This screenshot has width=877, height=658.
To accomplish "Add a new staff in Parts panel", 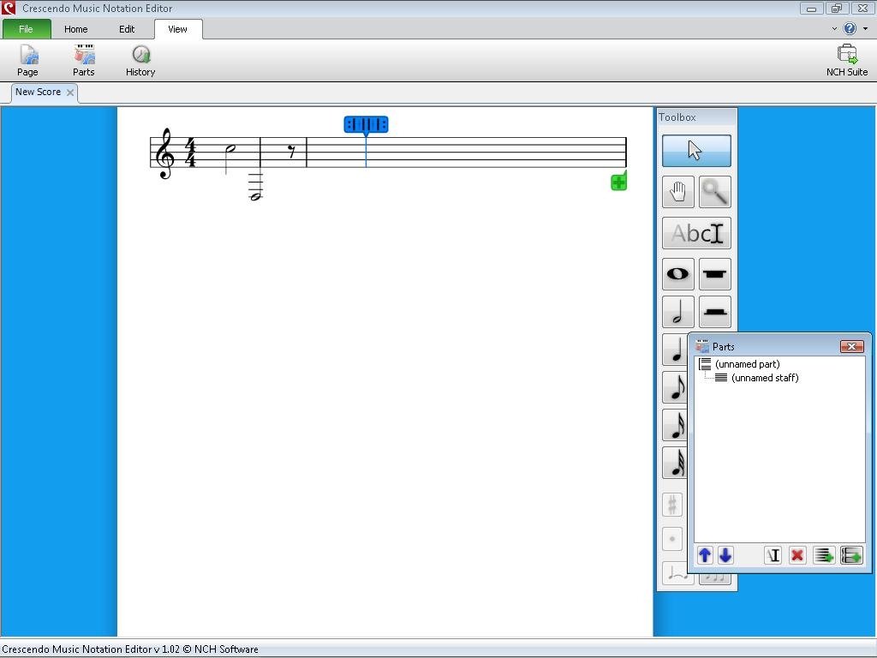I will (x=824, y=555).
